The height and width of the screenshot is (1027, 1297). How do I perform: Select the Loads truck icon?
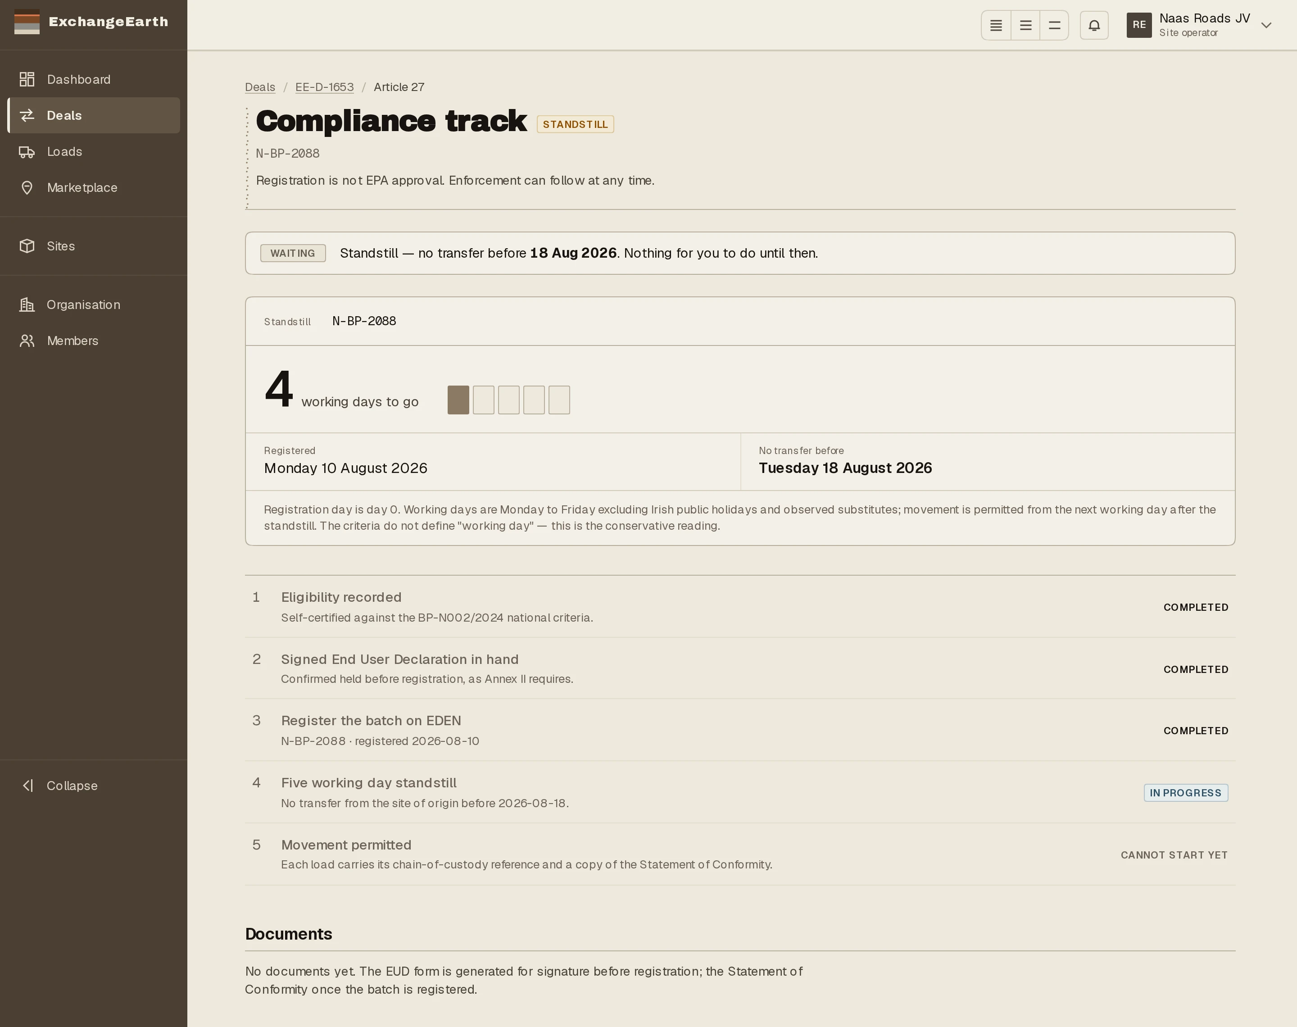[27, 151]
